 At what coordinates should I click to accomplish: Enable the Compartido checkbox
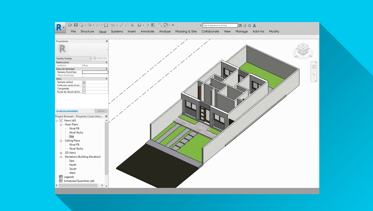coord(84,88)
